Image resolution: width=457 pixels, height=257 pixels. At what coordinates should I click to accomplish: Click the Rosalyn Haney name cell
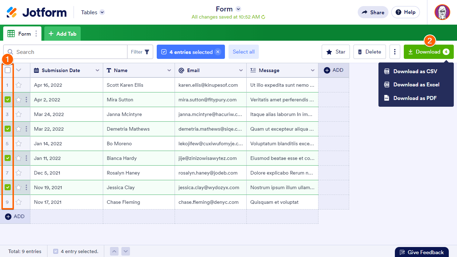click(x=139, y=173)
